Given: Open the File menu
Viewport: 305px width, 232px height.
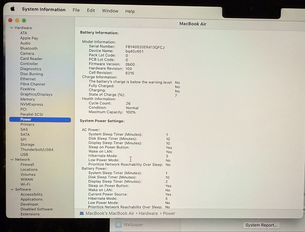Looking at the screenshot, I should point(76,10).
